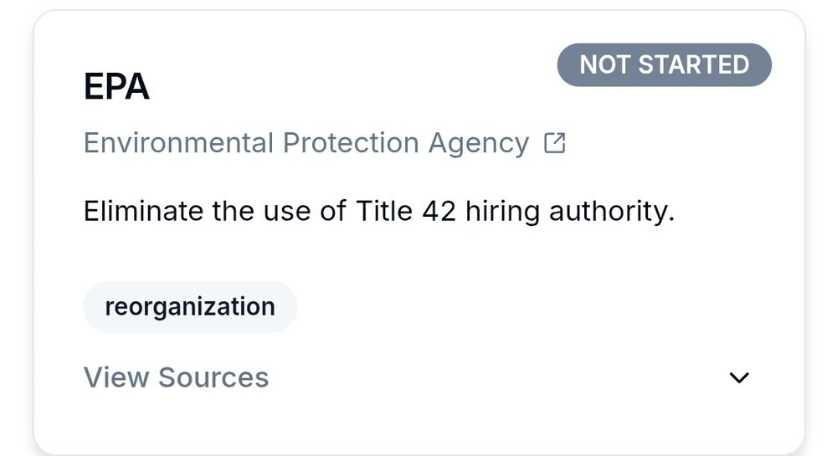Open the Environmental Protection Agency link
Viewport: 837px width, 456px height.
coord(306,143)
